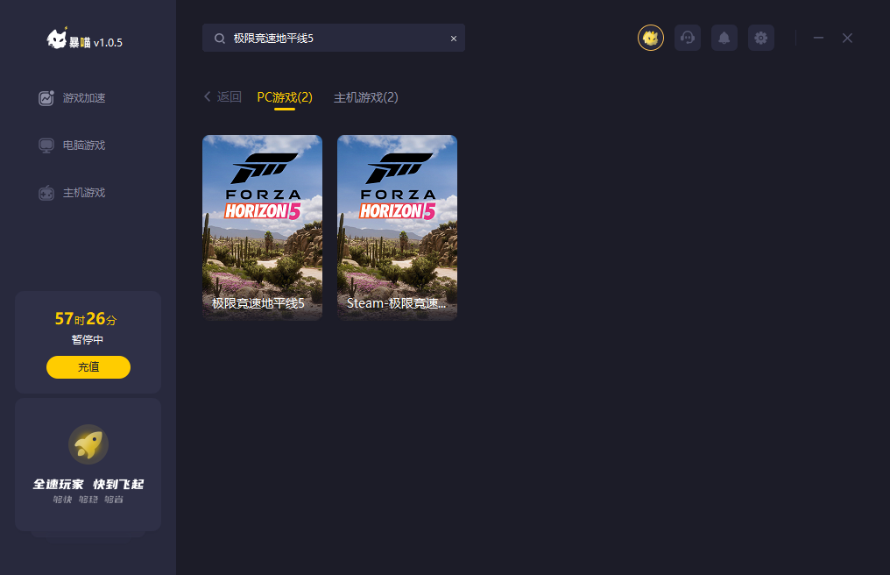Open settings gear icon

point(761,38)
